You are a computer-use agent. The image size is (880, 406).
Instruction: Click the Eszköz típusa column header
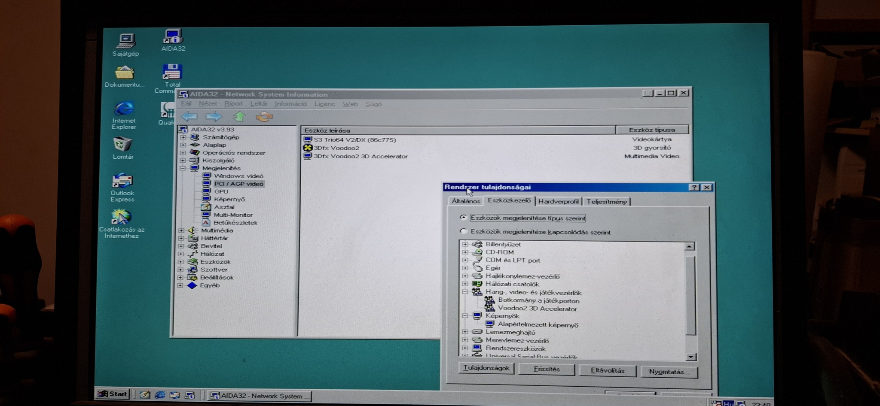(652, 130)
